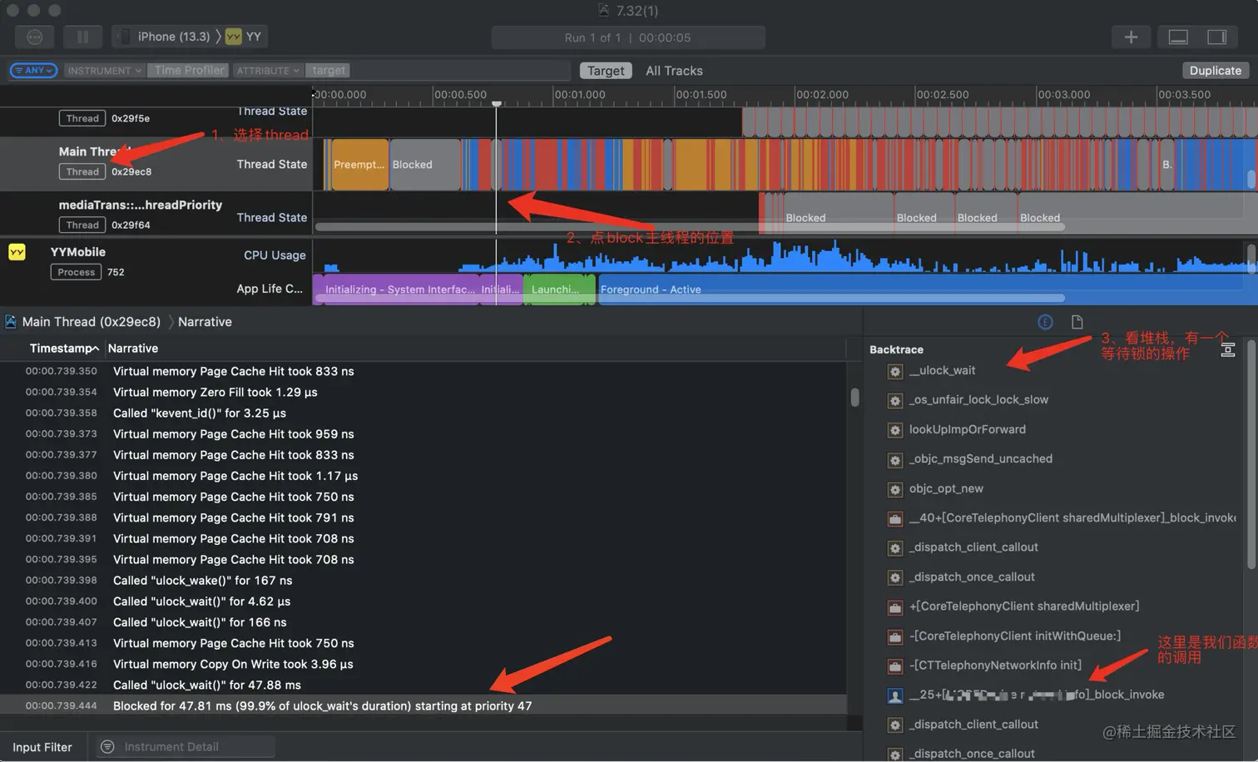The width and height of the screenshot is (1258, 762).
Task: Select the _os_unfair_lock_lock_slow frame
Action: 978,400
